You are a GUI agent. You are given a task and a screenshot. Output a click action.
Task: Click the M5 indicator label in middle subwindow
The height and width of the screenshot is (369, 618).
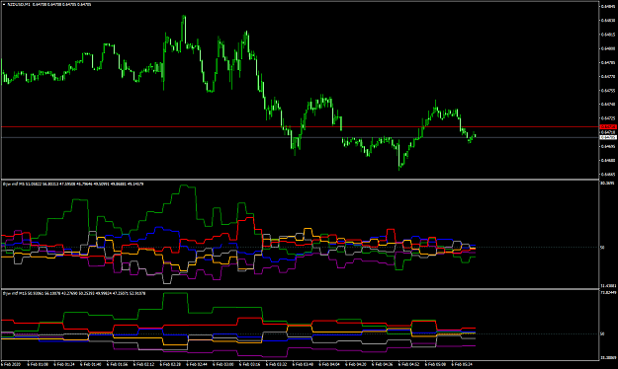point(73,184)
